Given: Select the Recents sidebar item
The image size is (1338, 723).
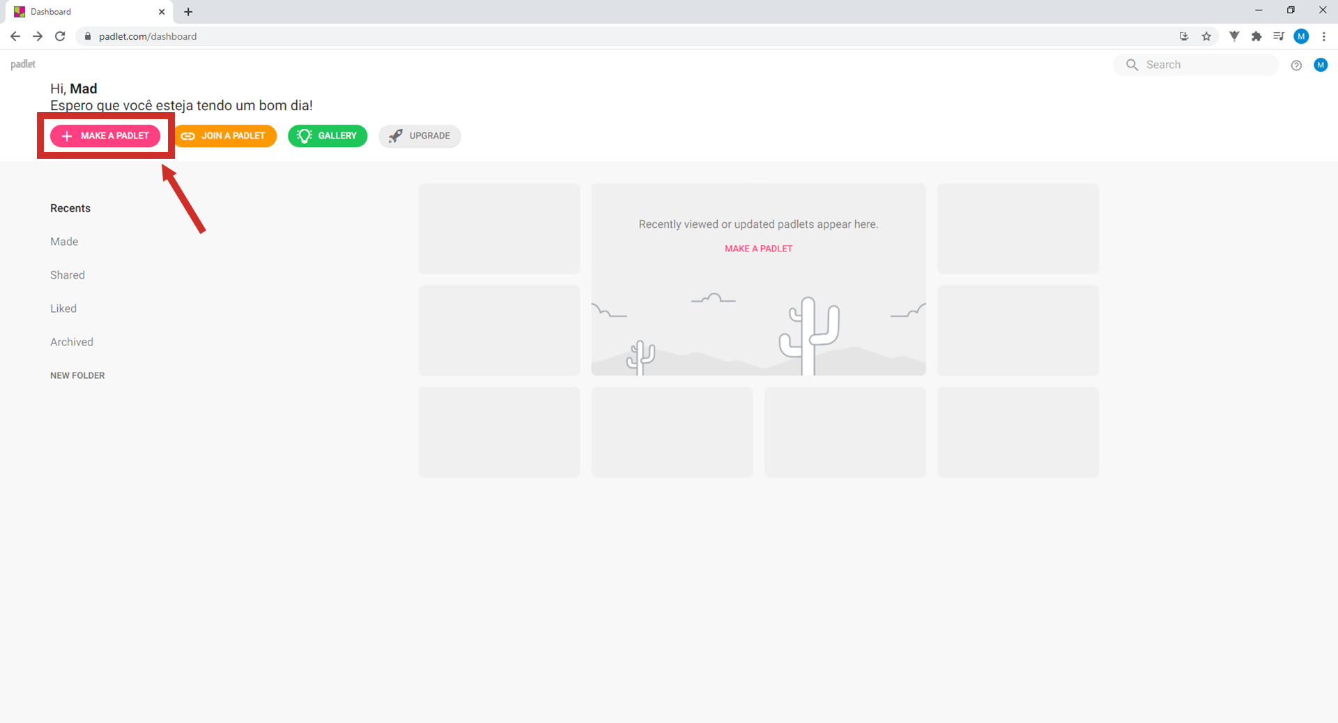Looking at the screenshot, I should click(70, 208).
